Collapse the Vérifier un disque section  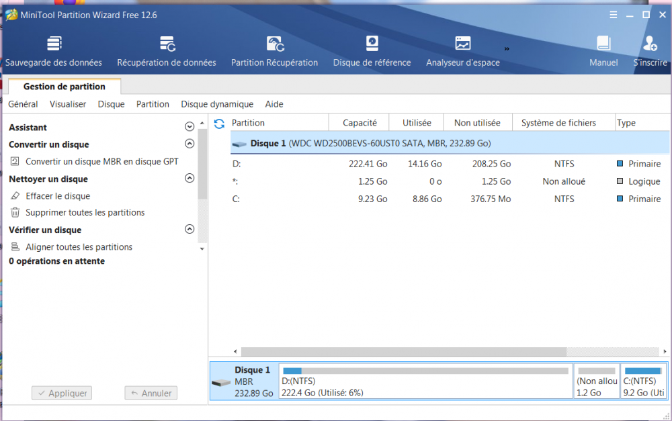[x=190, y=230]
